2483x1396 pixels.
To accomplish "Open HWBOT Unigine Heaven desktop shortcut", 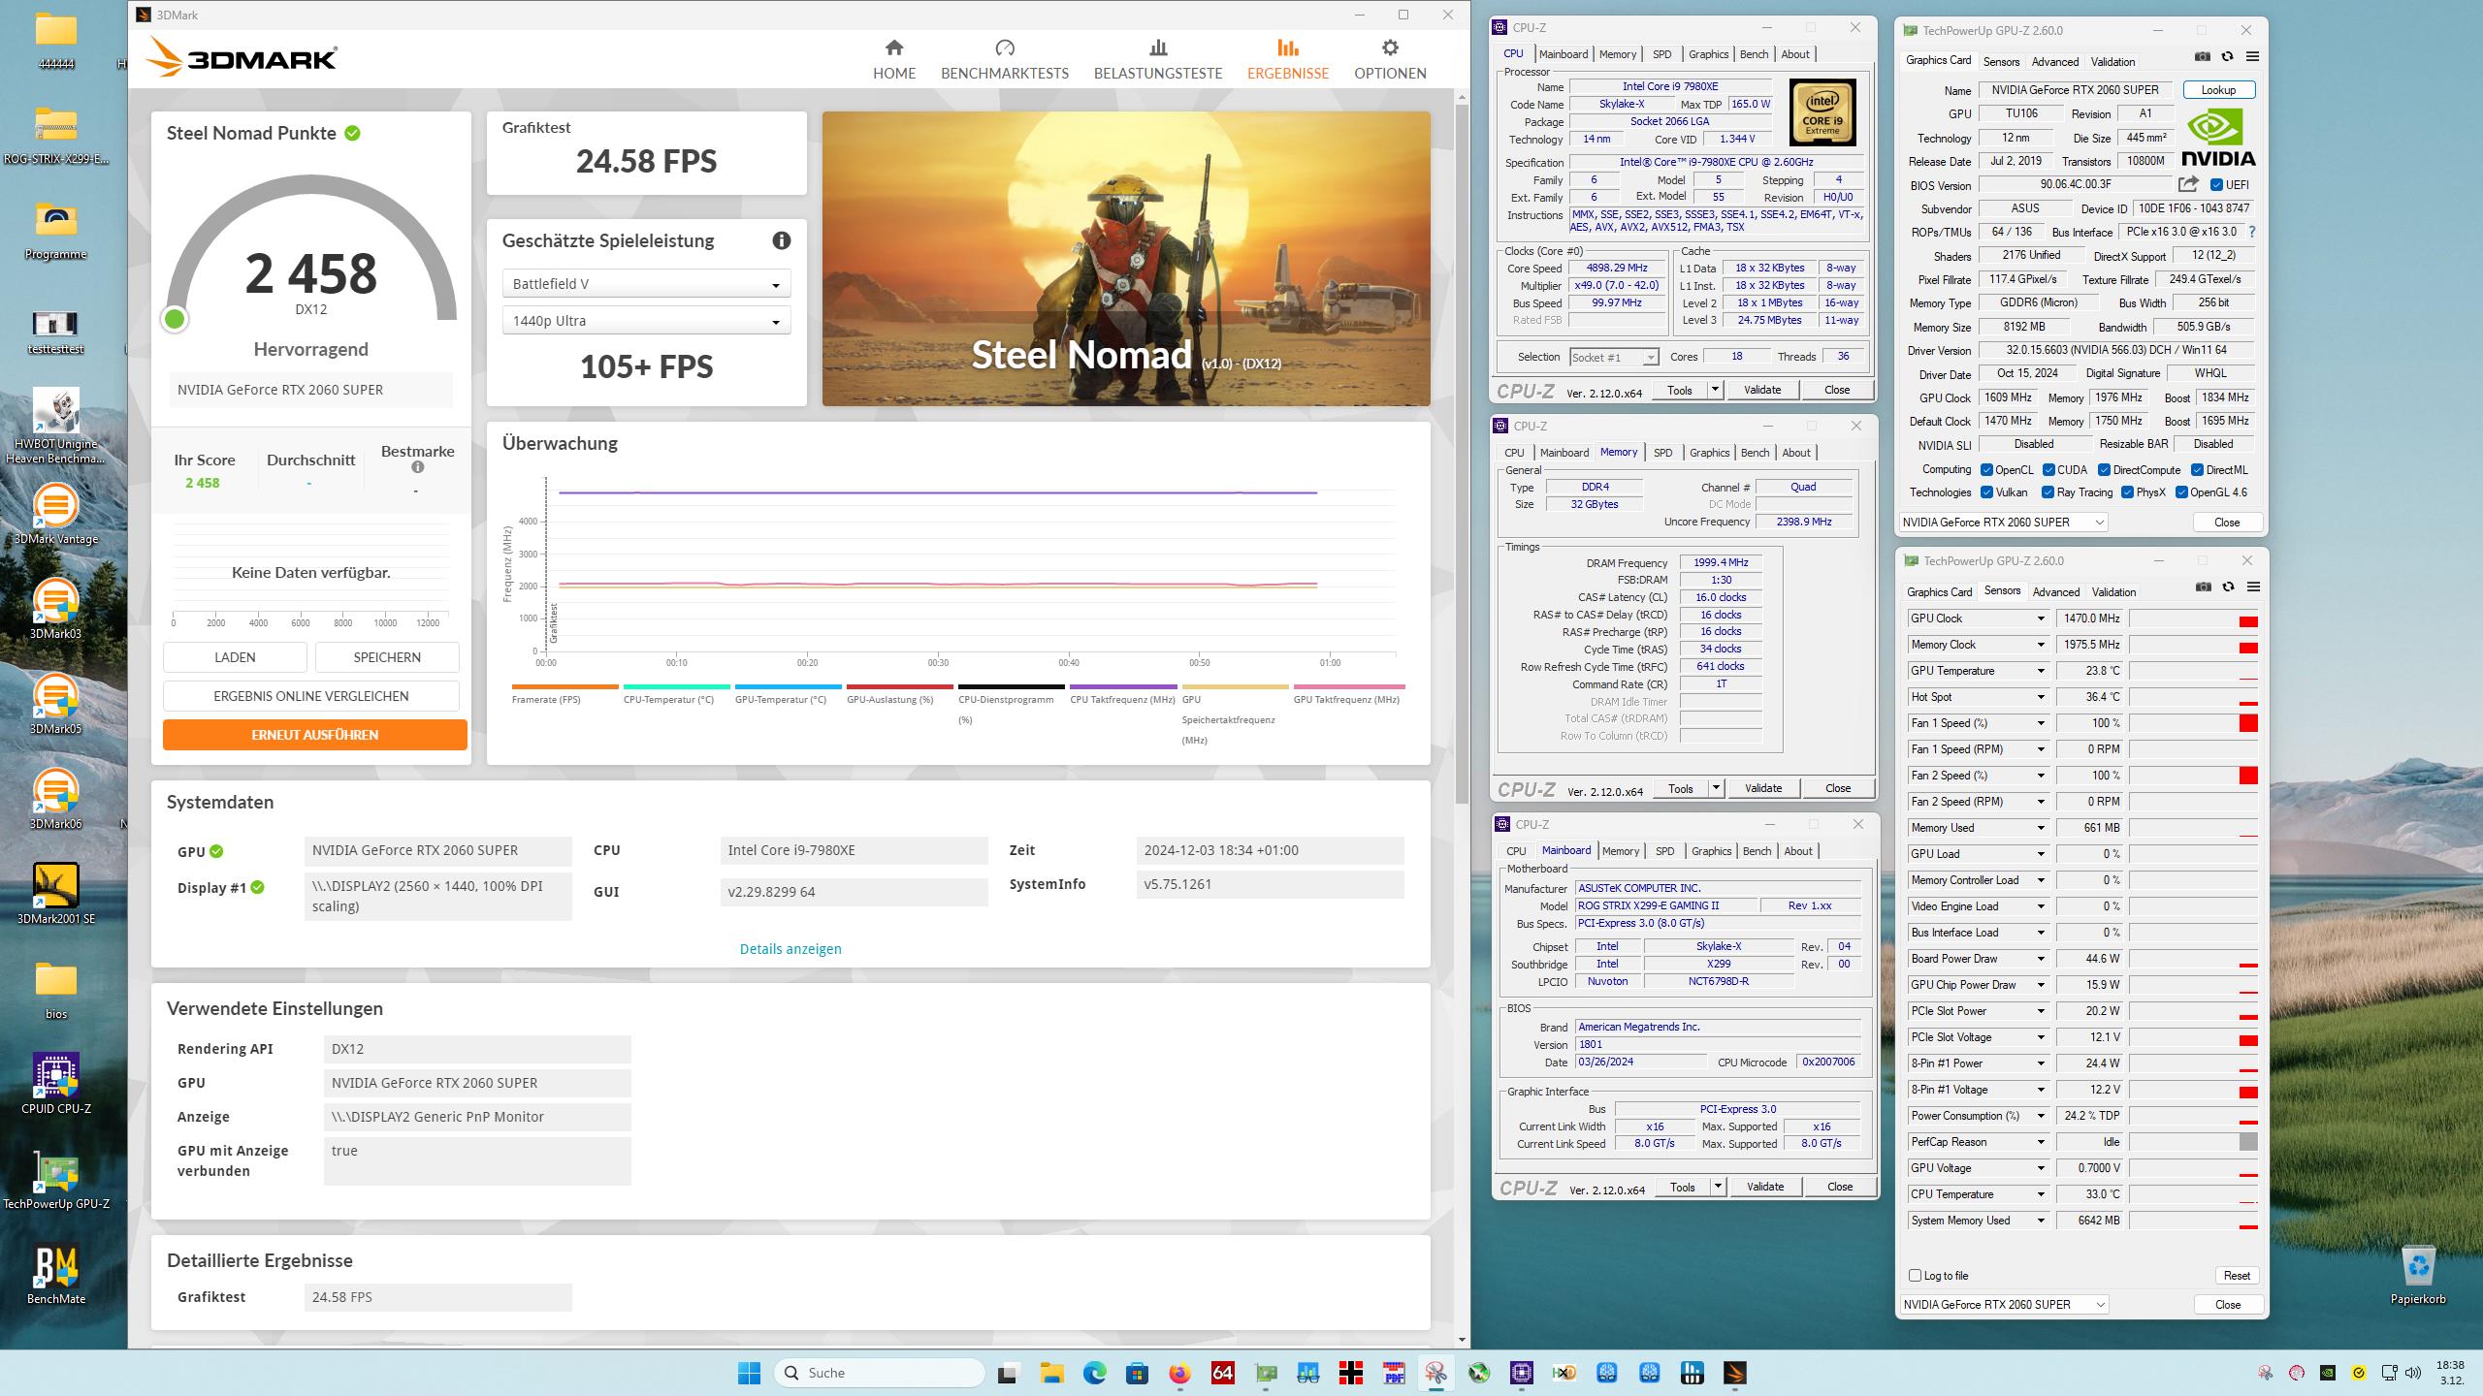I will (x=56, y=425).
